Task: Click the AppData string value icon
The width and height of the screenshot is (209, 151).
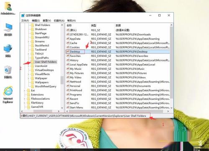Action: (x=68, y=39)
